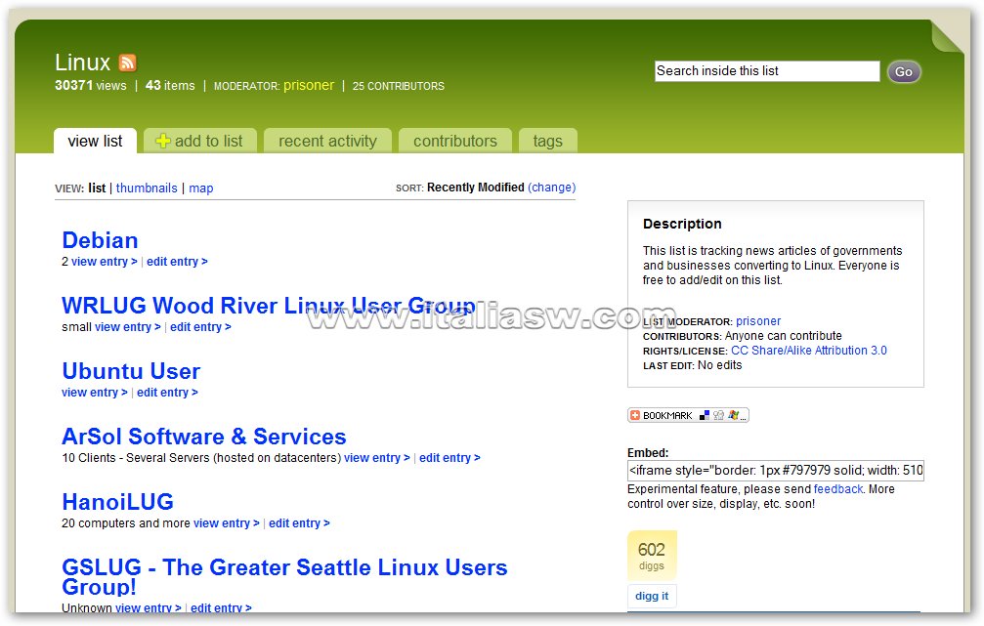Click view entry under WRLUG
This screenshot has height=626, width=984.
point(128,327)
